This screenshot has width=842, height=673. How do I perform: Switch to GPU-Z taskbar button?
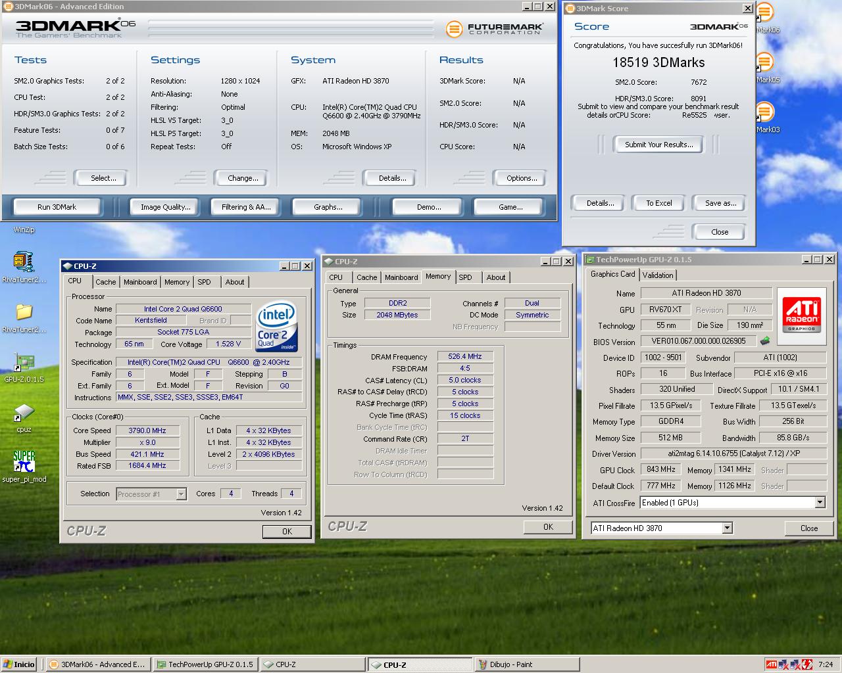[x=205, y=664]
